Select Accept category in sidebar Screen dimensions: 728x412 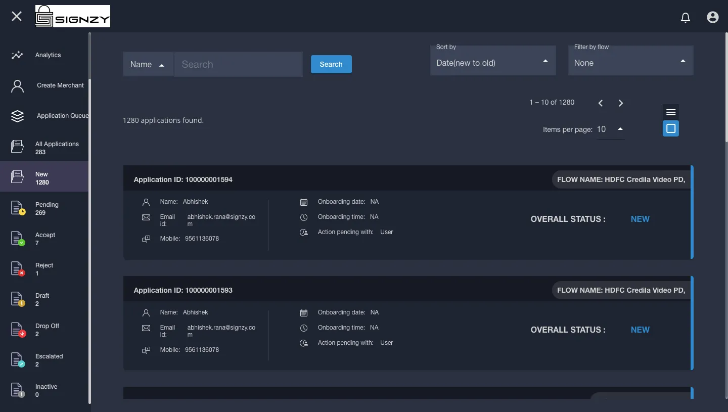[x=44, y=239]
